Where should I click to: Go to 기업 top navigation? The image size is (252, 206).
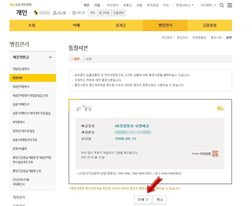[97, 5]
